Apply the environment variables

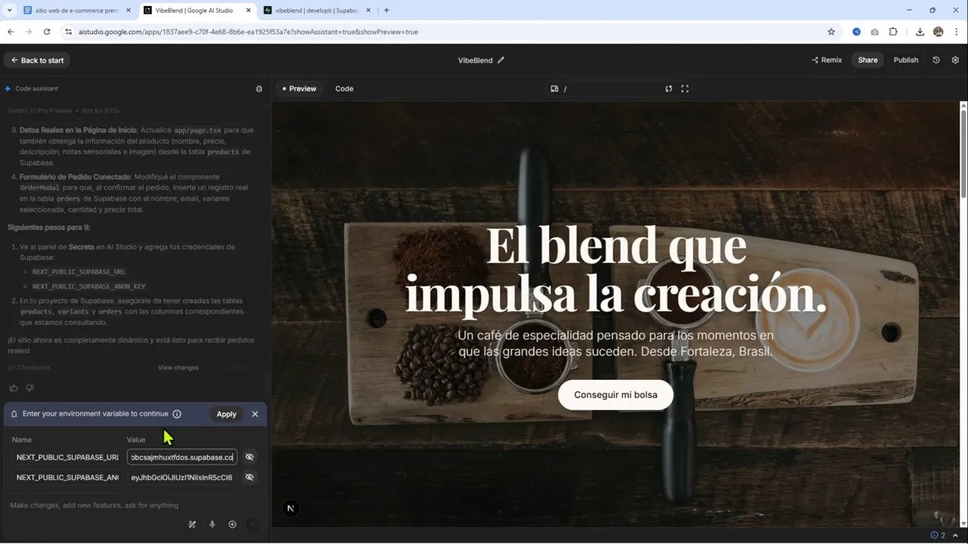(x=226, y=414)
